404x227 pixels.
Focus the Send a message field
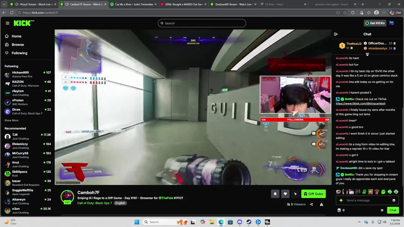point(368,200)
